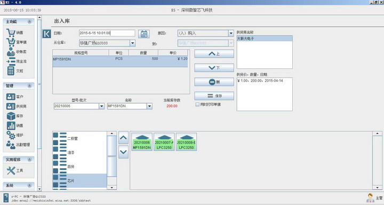Select supplier 大联大电子 in list
This screenshot has height=205, width=384.
click(265, 38)
